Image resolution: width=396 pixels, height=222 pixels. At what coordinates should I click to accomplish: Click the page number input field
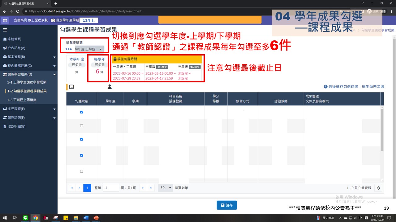point(111,188)
